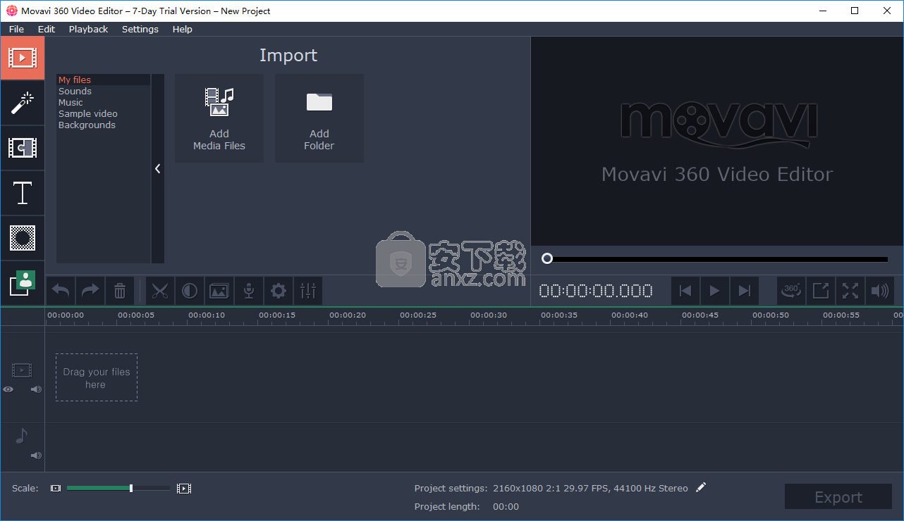Viewport: 904px width, 521px height.
Task: Click the video track film icon
Action: click(22, 370)
